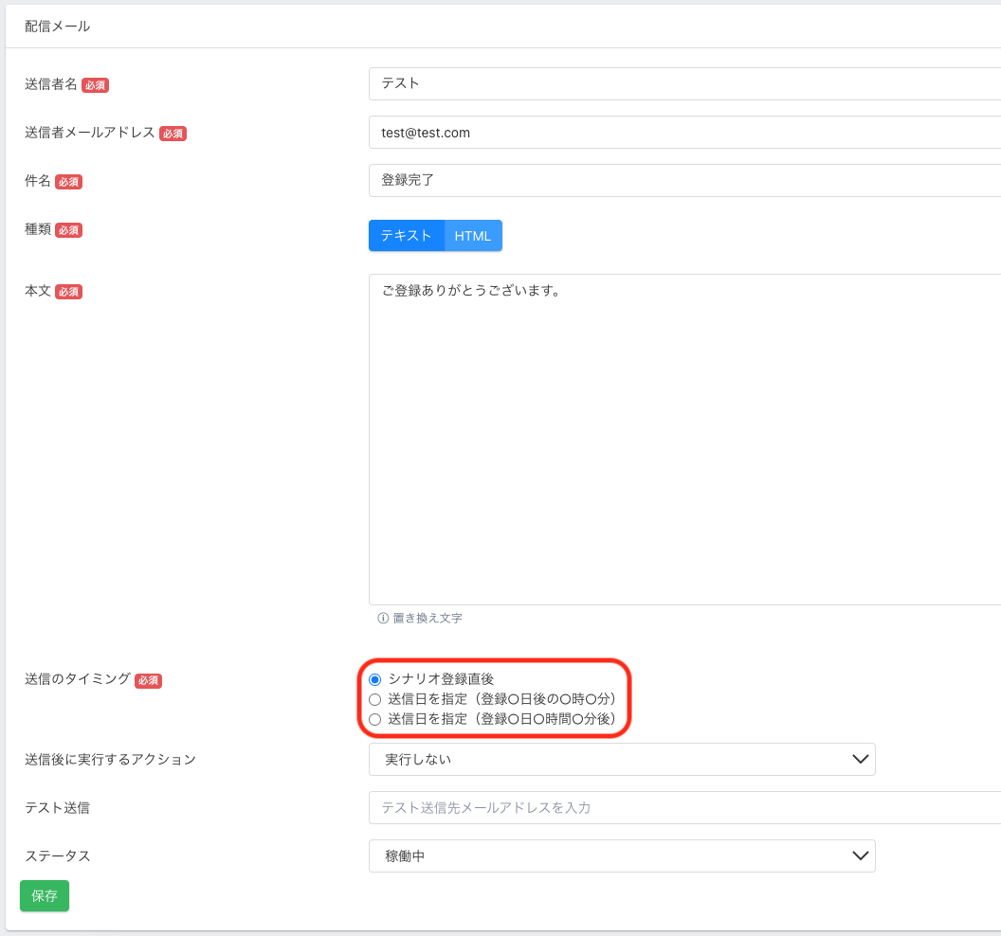Focus the テスト送信 email address field
Screen dimensions: 1001x936
[682, 807]
